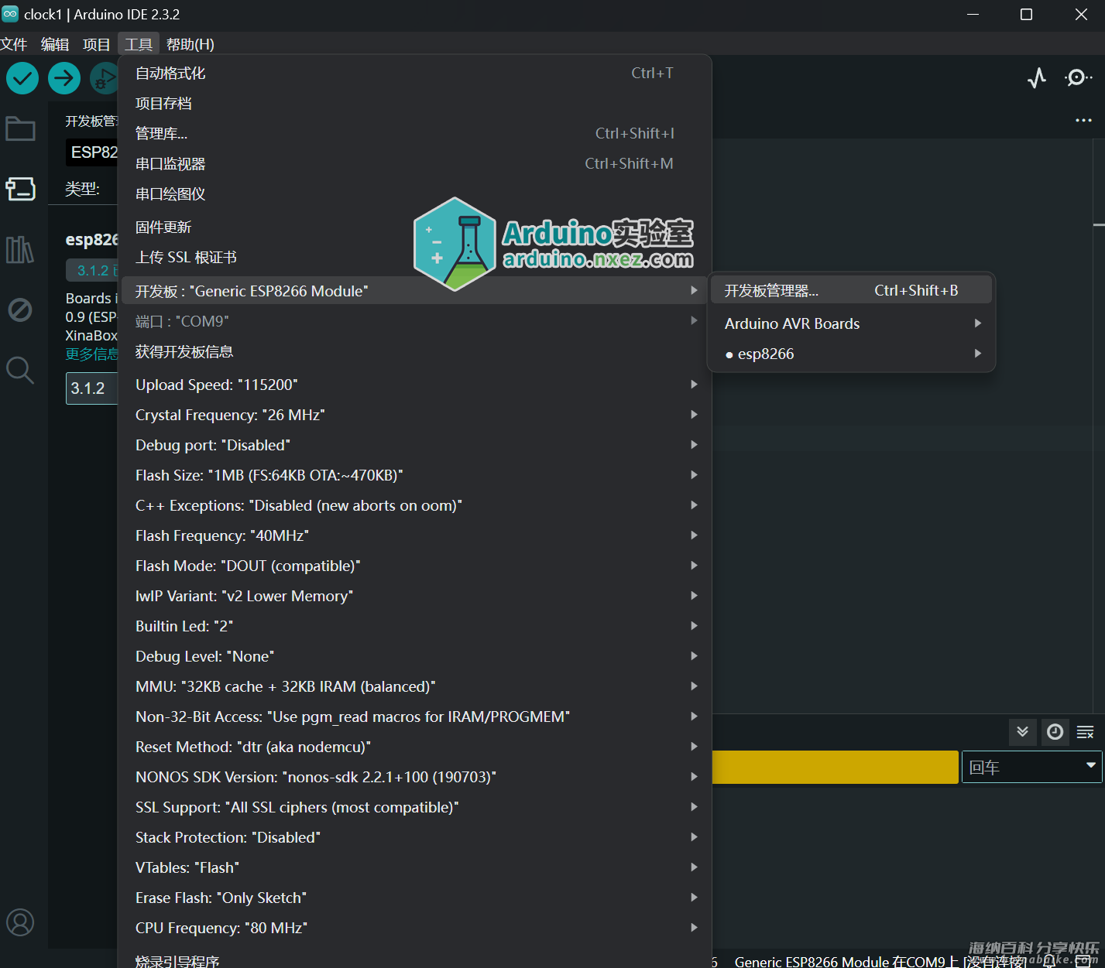Click the ESP82 board search field
The image size is (1105, 968).
(x=91, y=152)
